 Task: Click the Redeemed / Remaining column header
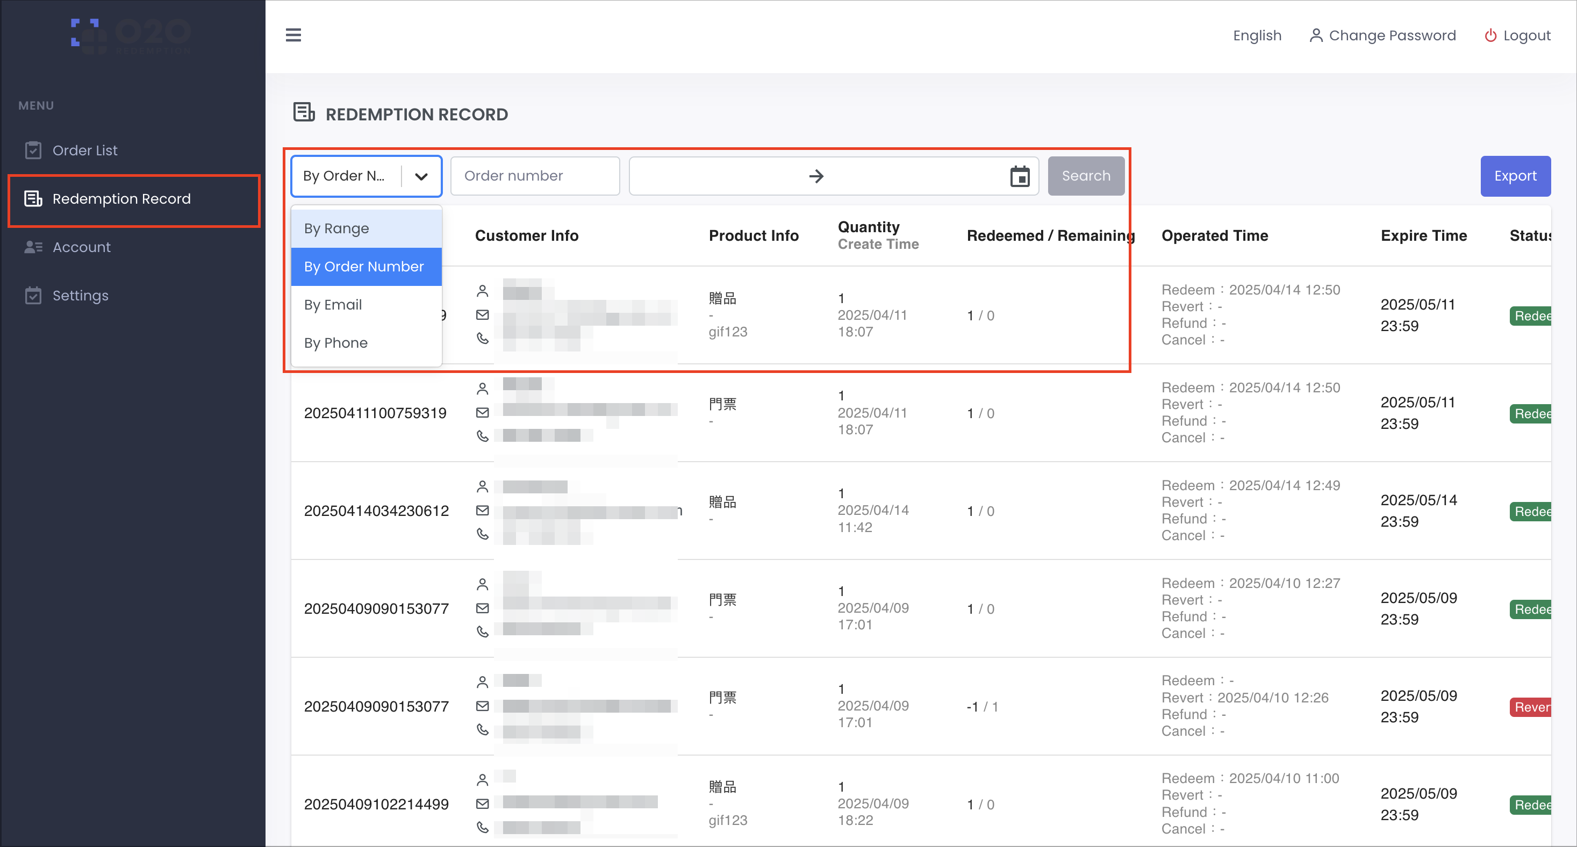[1050, 235]
